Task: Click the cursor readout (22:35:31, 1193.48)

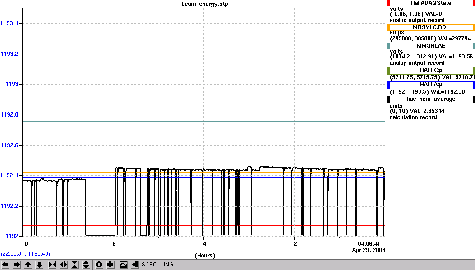Action: [25, 254]
